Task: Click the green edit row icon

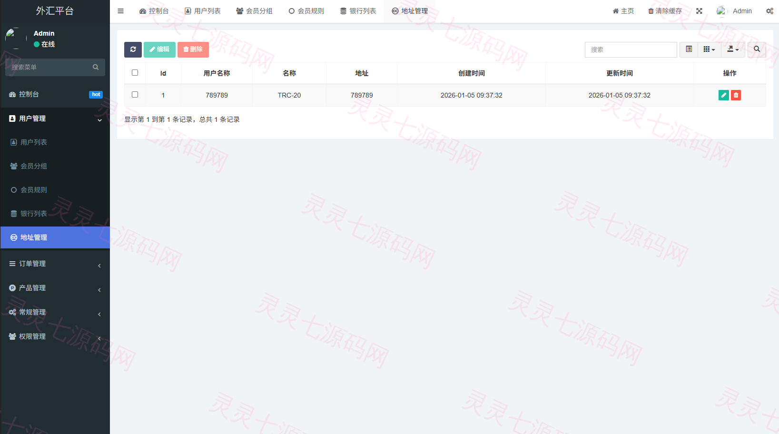Action: pos(723,95)
